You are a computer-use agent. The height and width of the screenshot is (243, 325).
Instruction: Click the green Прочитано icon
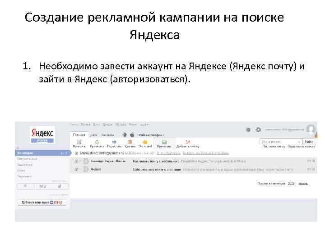coord(164,142)
